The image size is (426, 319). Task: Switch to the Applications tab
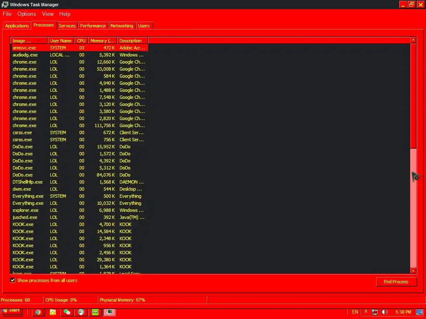17,26
